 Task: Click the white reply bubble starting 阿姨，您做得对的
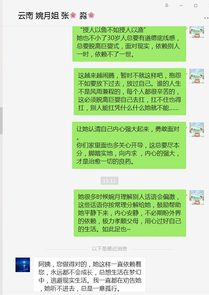click(90, 274)
